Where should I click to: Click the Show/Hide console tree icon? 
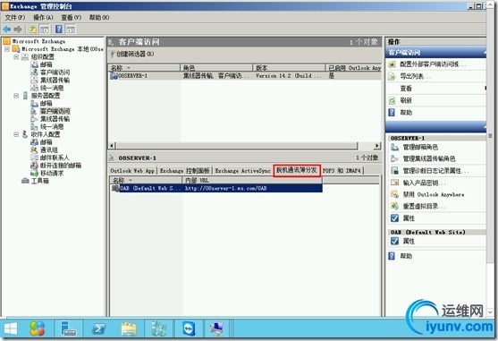(45, 30)
